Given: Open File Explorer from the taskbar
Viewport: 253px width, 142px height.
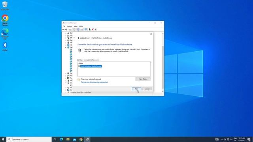Looking at the screenshot, I should [68, 139].
